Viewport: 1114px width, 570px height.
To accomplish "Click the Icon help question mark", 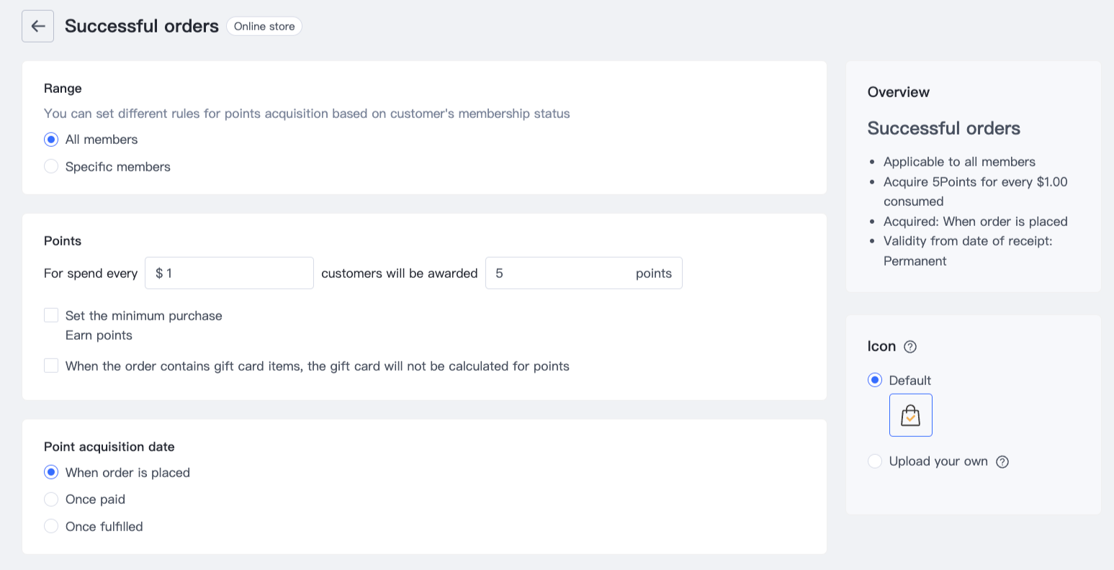I will [x=910, y=347].
